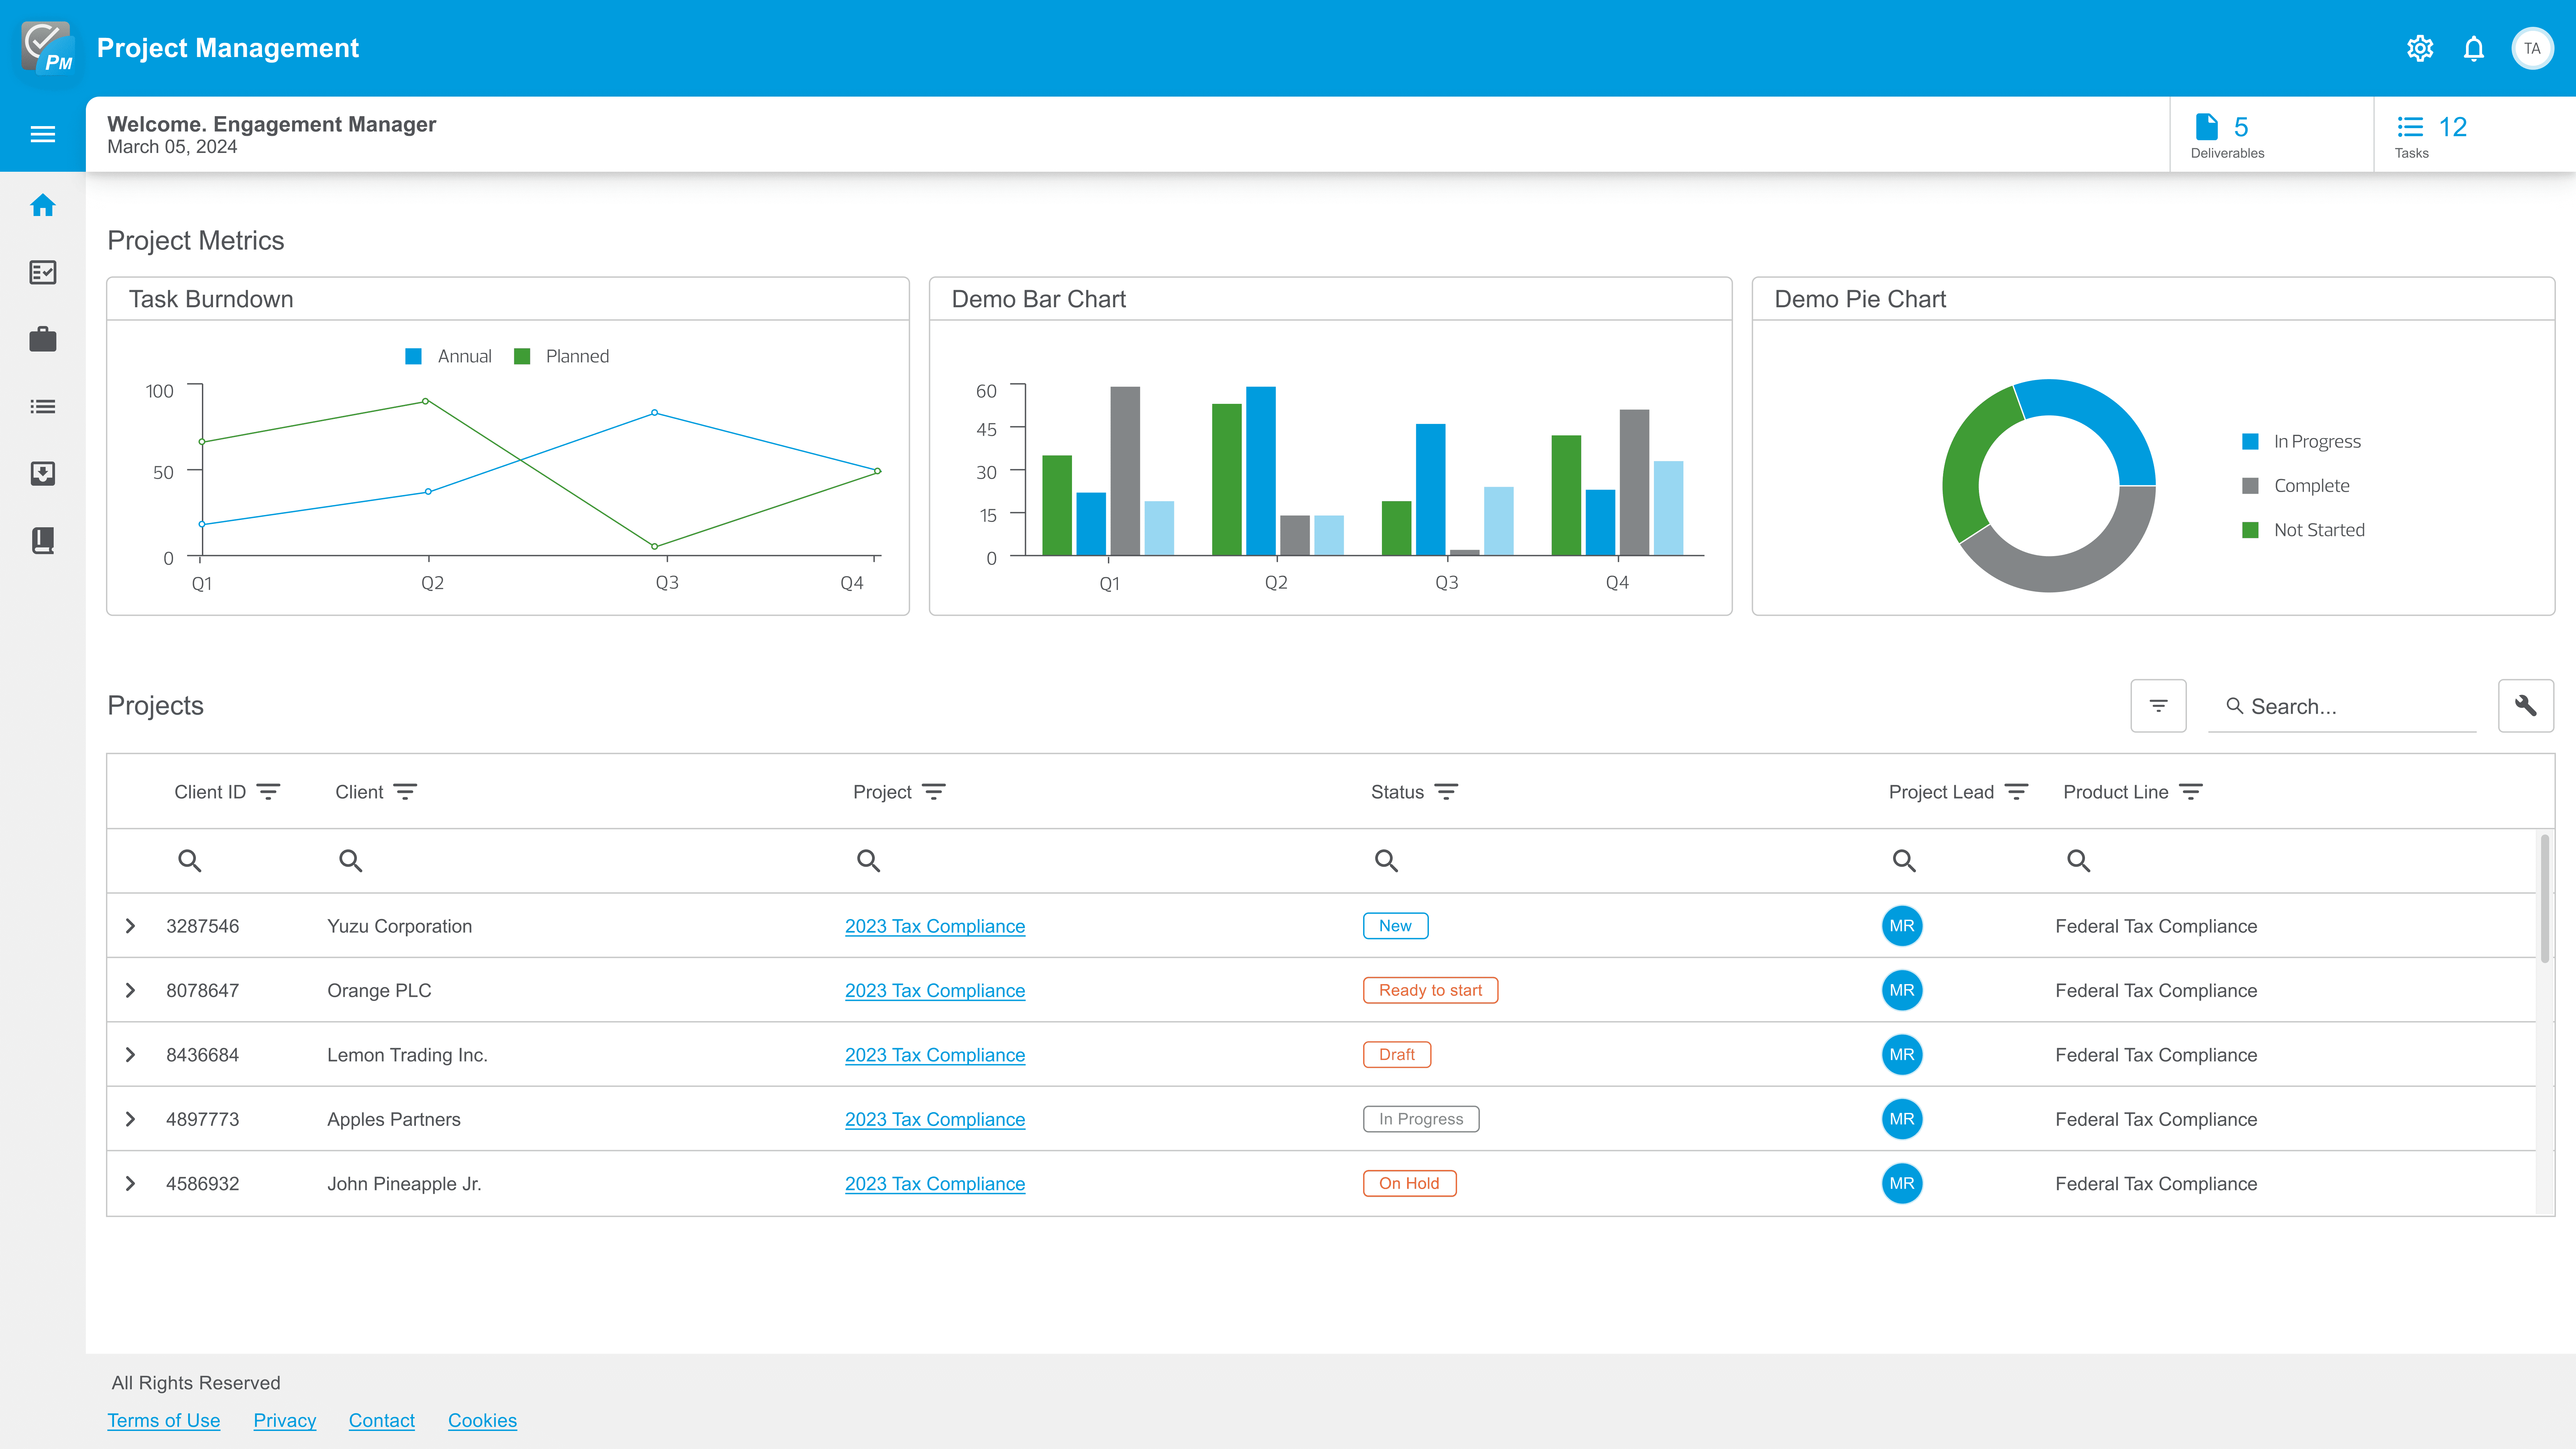The height and width of the screenshot is (1449, 2576).
Task: Expand the Yuzu Corporation row
Action: pos(130,926)
